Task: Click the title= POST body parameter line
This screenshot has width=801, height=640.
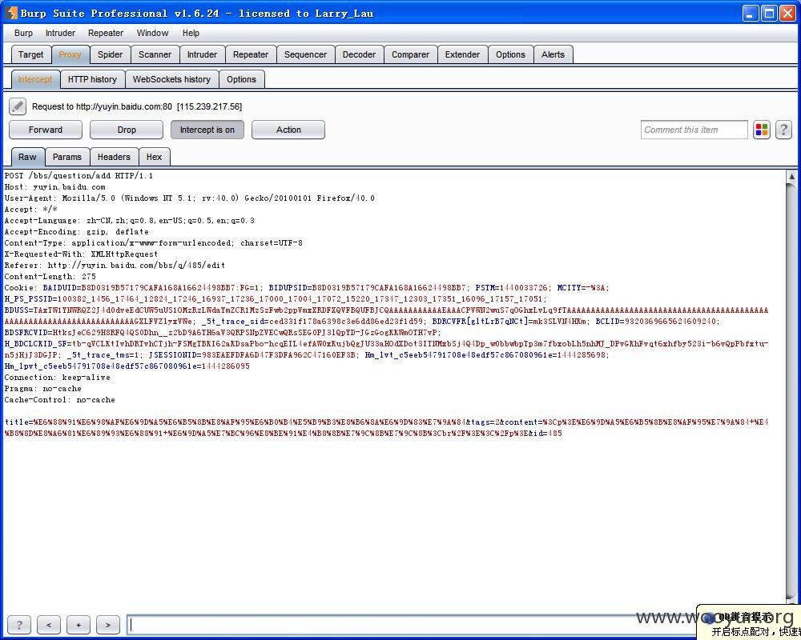Action: click(x=386, y=428)
